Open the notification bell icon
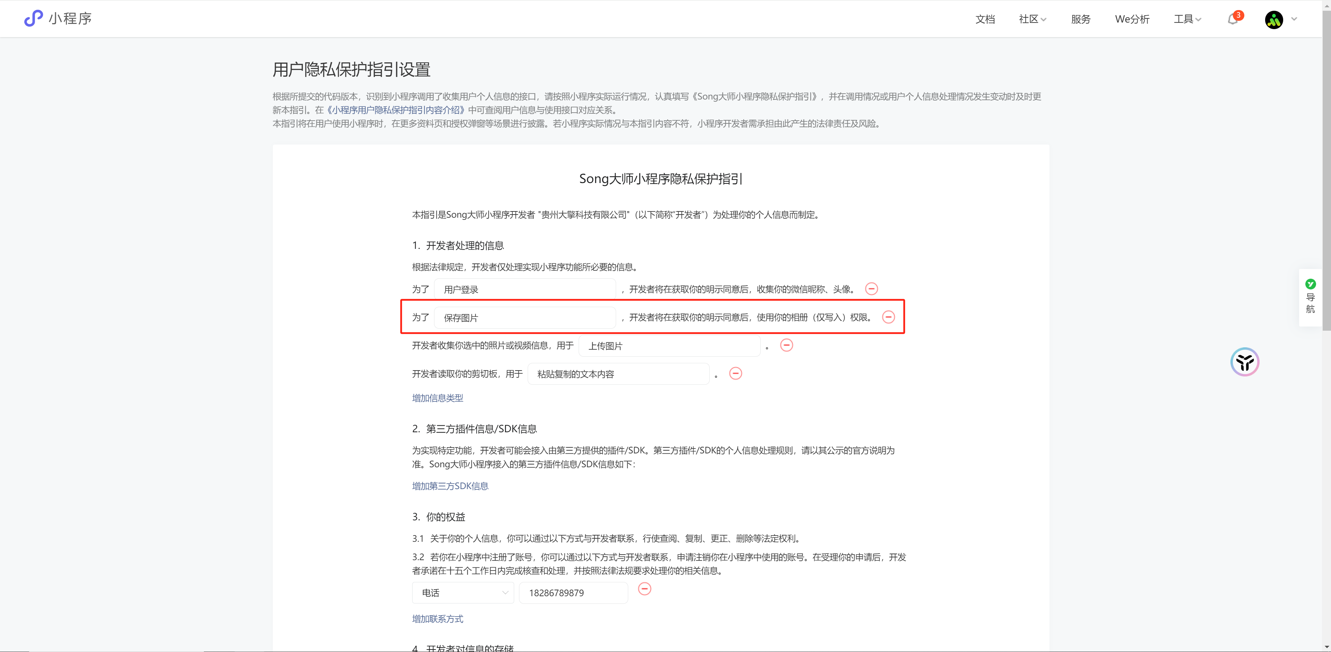Viewport: 1331px width, 652px height. click(x=1233, y=19)
